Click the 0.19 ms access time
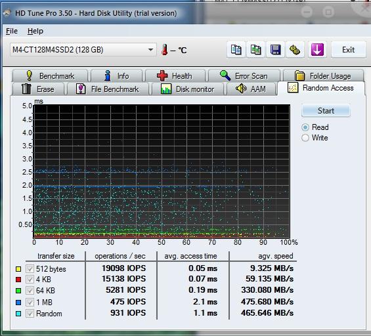This screenshot has width=371, height=336. (x=203, y=290)
